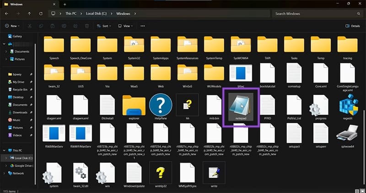Select the write application icon

(x=214, y=172)
